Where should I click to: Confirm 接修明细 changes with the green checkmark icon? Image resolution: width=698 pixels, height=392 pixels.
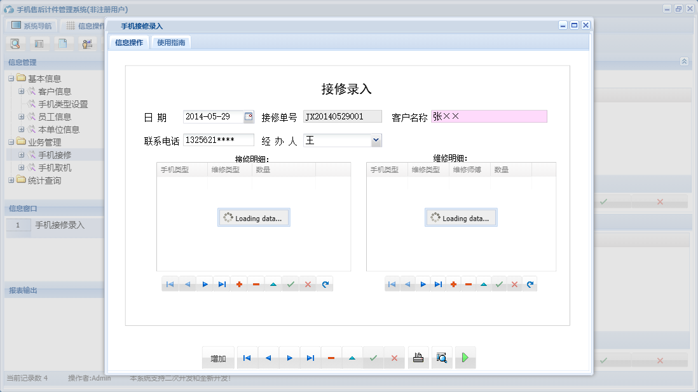pyautogui.click(x=291, y=284)
